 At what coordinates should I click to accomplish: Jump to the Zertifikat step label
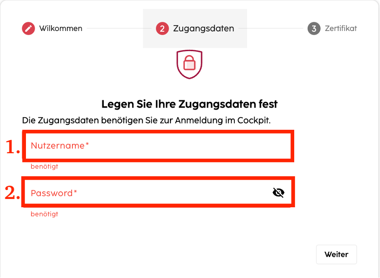pos(341,28)
